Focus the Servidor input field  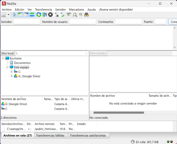click(27, 22)
